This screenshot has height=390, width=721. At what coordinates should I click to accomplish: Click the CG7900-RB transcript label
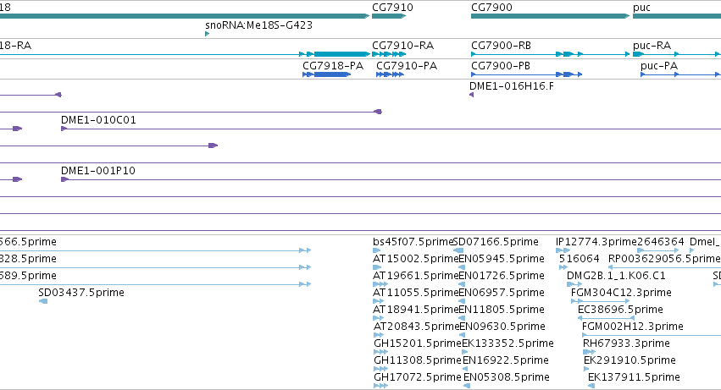[501, 46]
